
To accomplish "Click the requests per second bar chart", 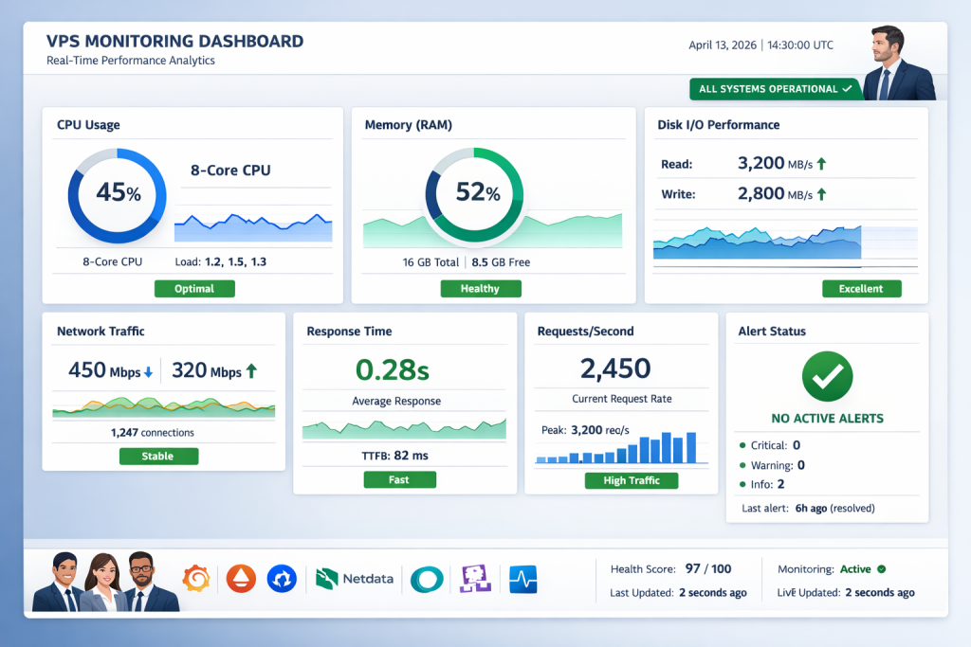I will 621,448.
